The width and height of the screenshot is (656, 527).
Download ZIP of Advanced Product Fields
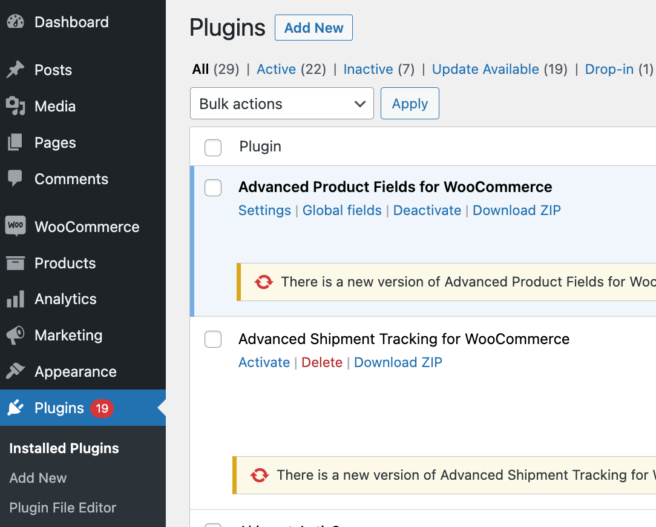click(x=517, y=210)
